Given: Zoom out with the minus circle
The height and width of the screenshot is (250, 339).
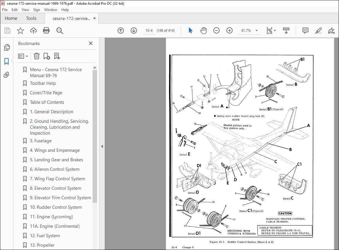Looking at the screenshot, I should pos(217,31).
